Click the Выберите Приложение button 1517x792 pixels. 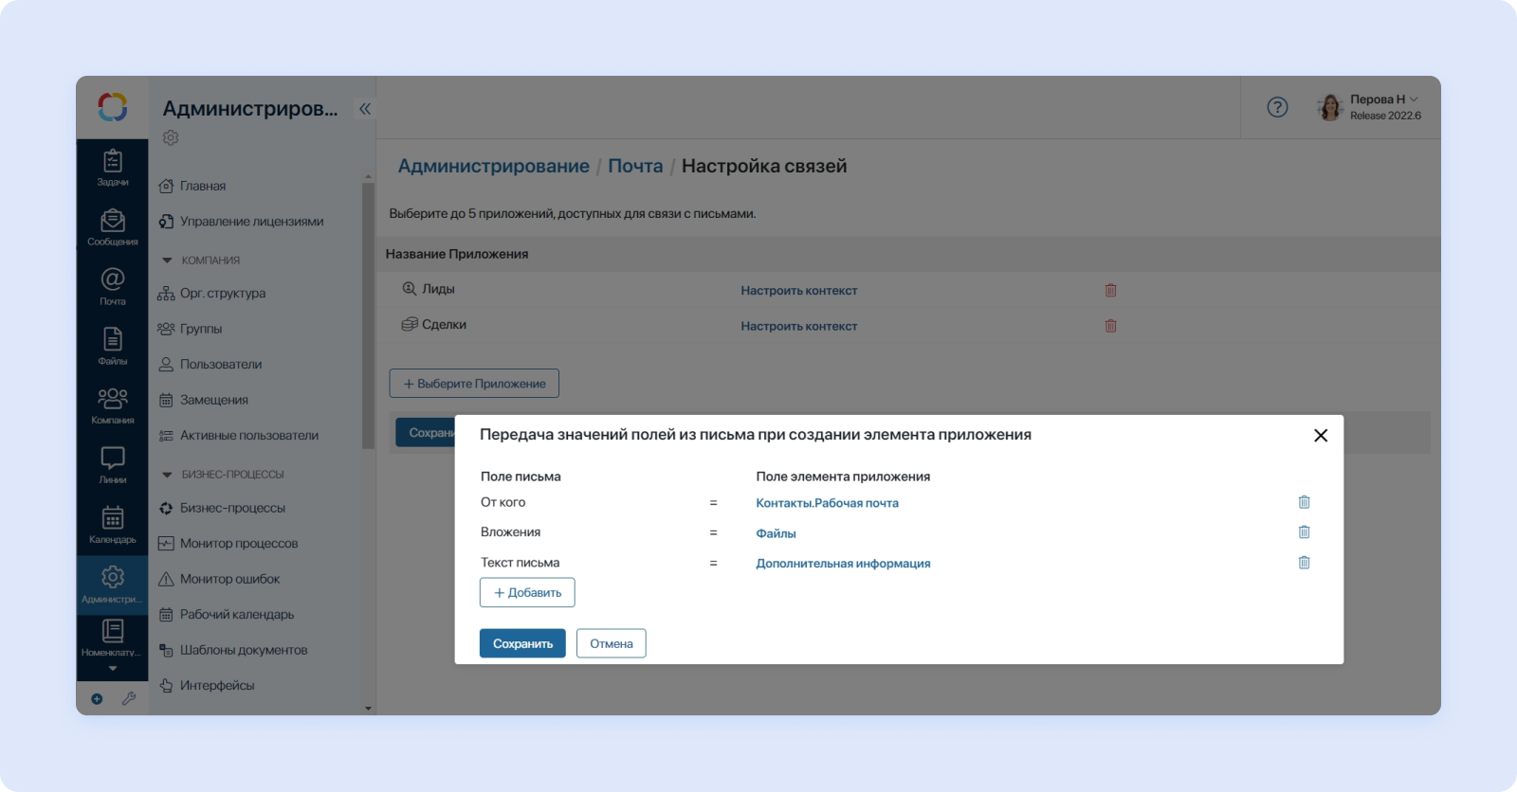tap(474, 384)
